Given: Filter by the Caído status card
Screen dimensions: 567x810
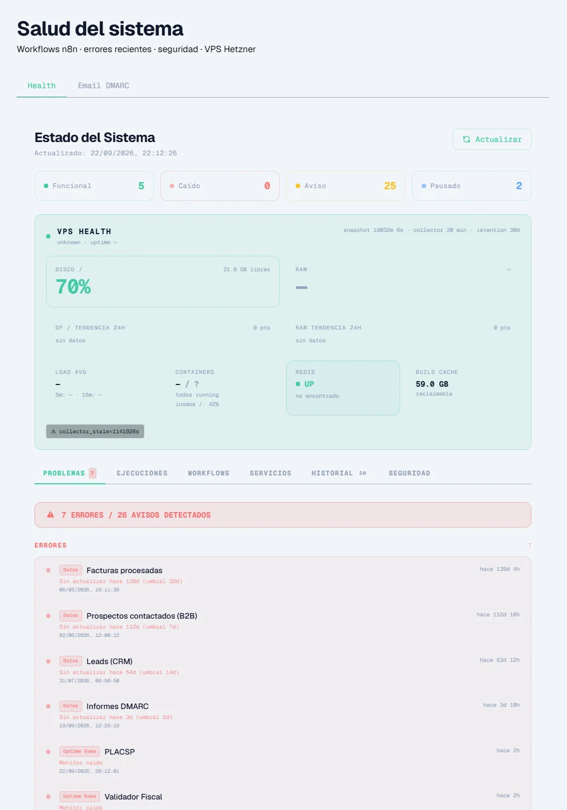Looking at the screenshot, I should click(x=220, y=186).
